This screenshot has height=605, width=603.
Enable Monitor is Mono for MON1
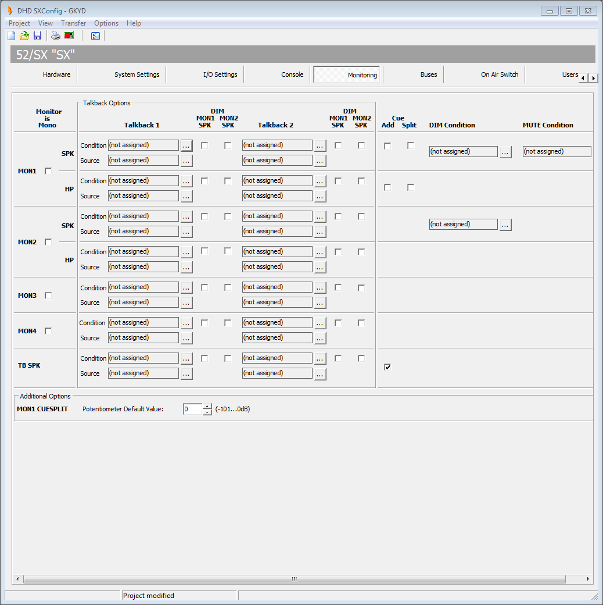click(x=48, y=171)
